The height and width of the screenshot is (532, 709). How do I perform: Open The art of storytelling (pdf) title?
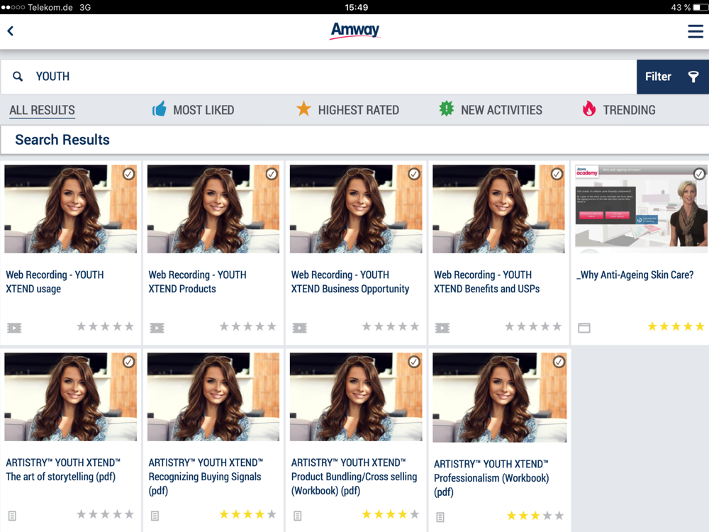coord(63,470)
